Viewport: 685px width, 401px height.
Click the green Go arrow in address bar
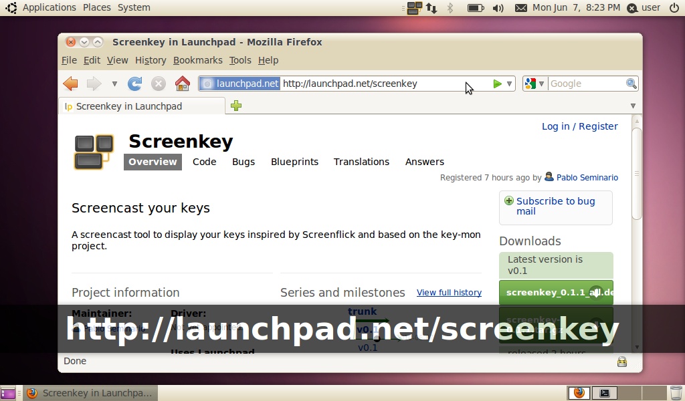(x=497, y=84)
